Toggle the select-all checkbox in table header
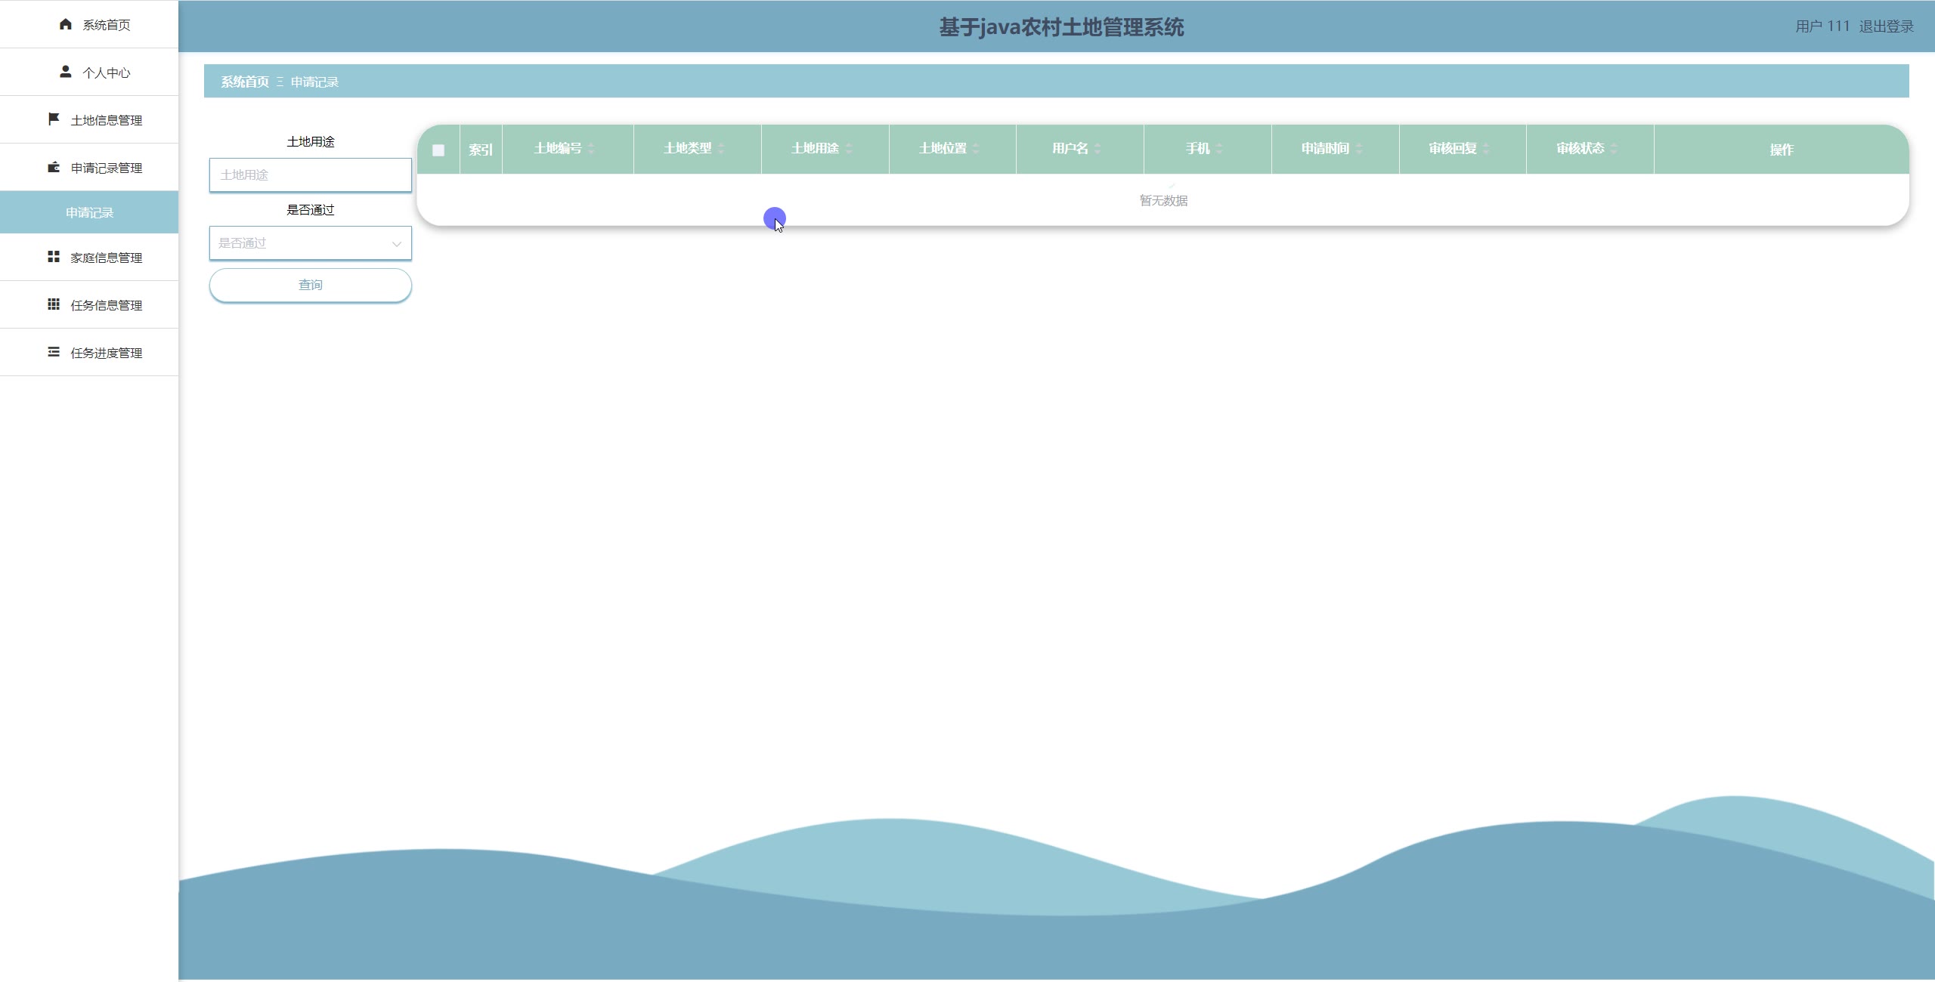 coord(438,150)
